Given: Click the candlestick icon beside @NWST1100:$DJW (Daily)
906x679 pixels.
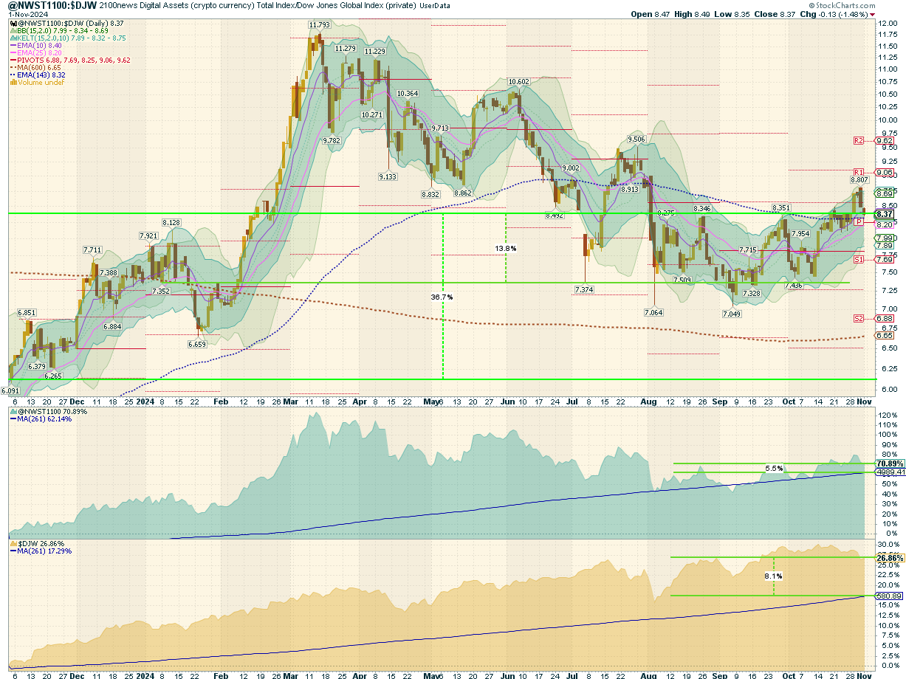Looking at the screenshot, I should click(13, 24).
